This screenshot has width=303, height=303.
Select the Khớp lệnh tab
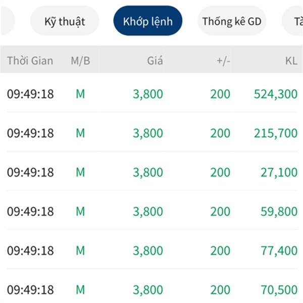[x=147, y=21]
